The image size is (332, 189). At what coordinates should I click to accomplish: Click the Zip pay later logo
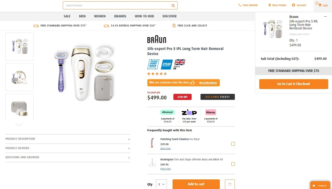pos(189,113)
